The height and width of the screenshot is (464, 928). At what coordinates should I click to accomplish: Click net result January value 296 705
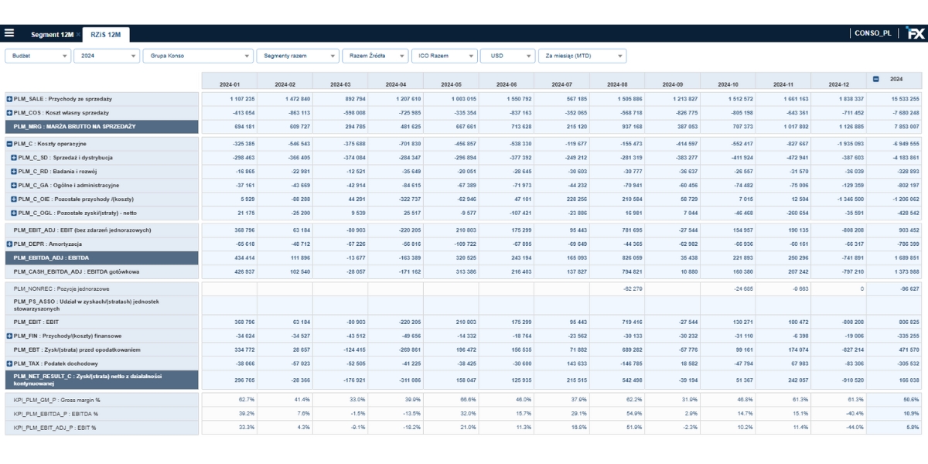[229, 380]
